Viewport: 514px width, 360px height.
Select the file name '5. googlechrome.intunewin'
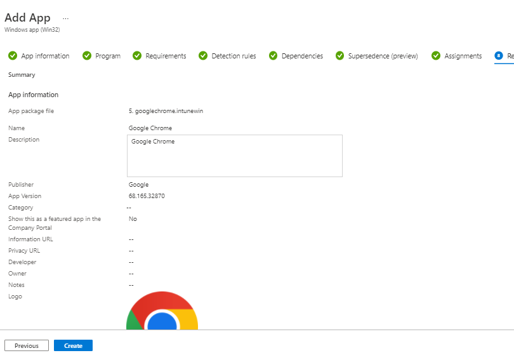pos(166,111)
